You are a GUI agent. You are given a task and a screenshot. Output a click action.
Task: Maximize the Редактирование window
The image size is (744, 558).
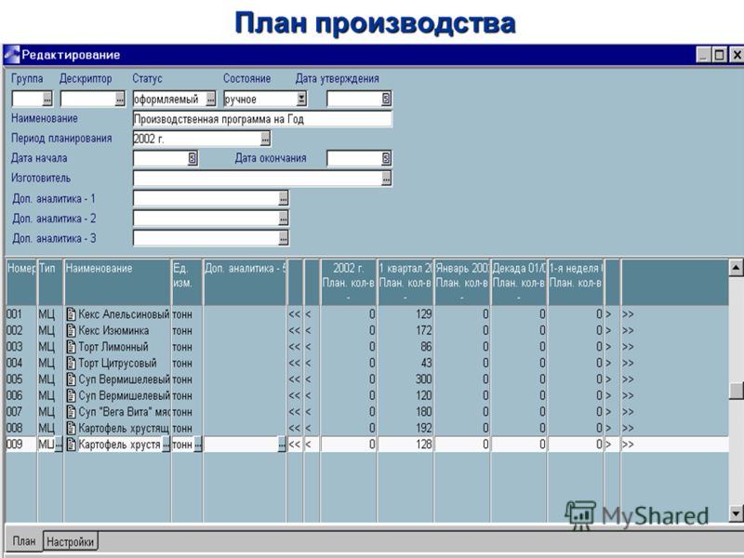[x=720, y=55]
